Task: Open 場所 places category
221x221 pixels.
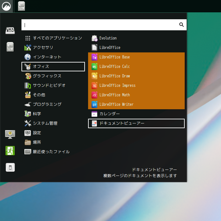Action: 53,142
